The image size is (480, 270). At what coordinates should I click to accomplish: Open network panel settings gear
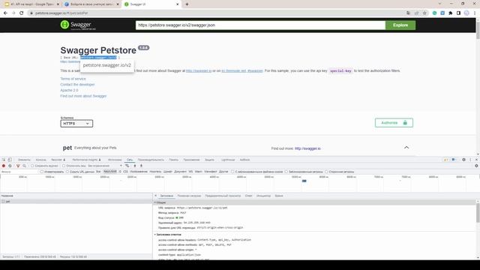pos(476,166)
